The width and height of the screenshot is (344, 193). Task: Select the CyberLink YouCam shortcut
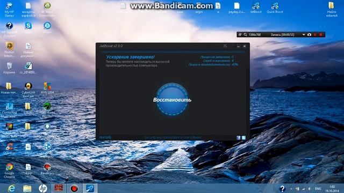[28, 90]
